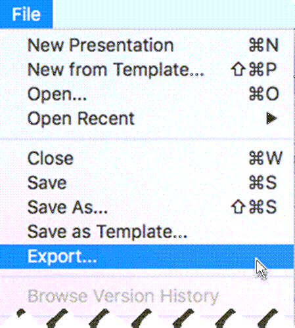Open the File menu in the menu bar

(x=26, y=14)
